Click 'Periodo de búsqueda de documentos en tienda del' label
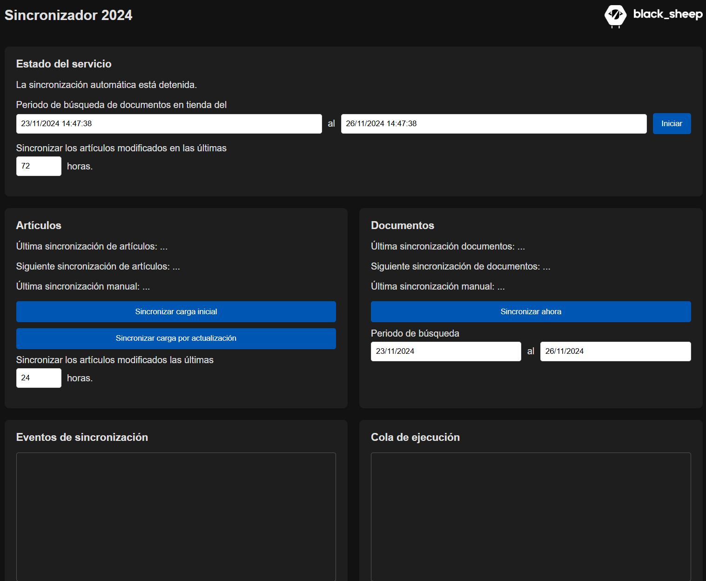The width and height of the screenshot is (706, 581). pyautogui.click(x=121, y=105)
